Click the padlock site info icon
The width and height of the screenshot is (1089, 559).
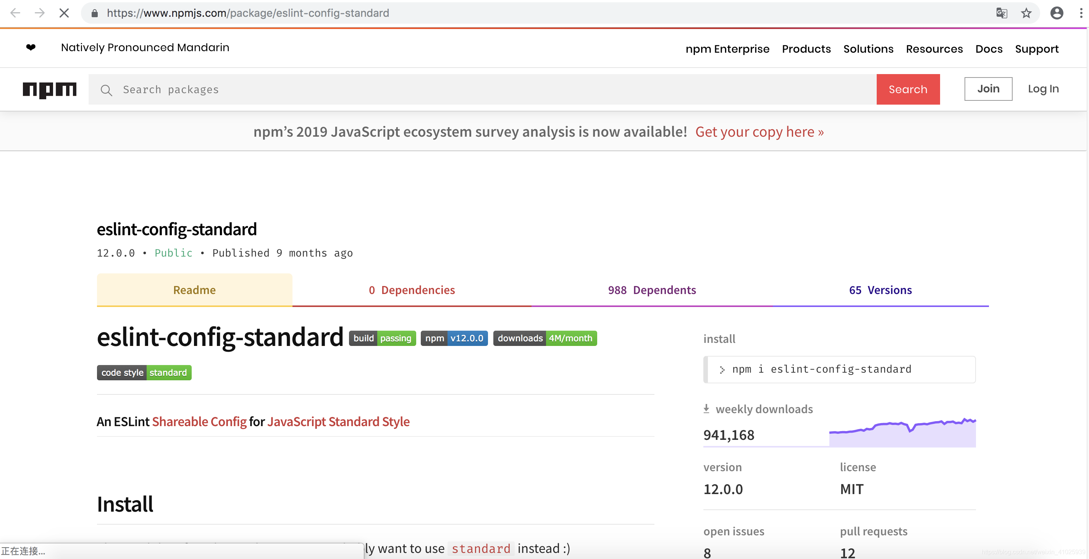coord(95,13)
